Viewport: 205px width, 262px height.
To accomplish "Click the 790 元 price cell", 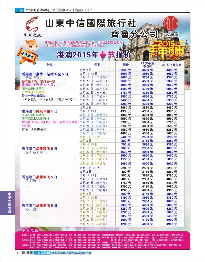I will point(126,144).
